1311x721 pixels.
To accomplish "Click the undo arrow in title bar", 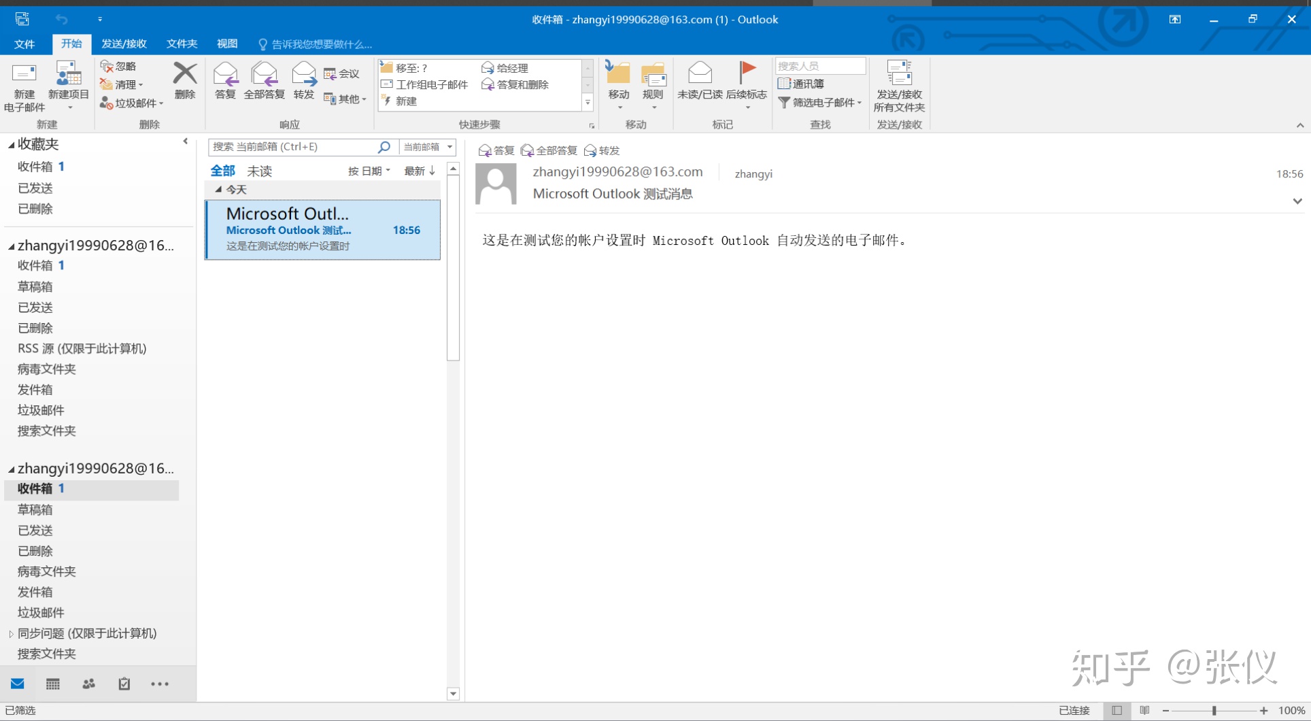I will click(62, 19).
